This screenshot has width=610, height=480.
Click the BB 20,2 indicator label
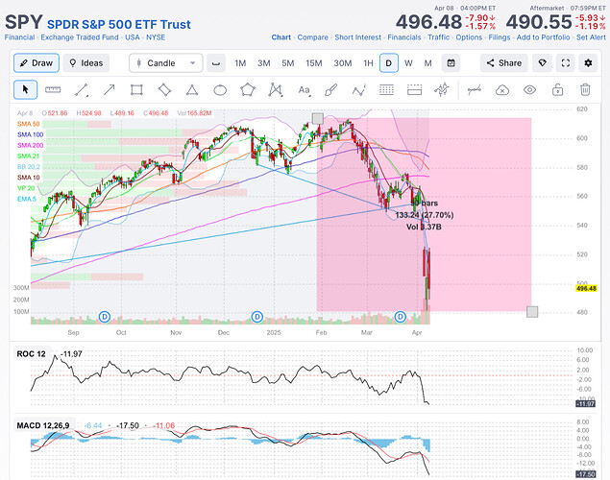tap(29, 167)
